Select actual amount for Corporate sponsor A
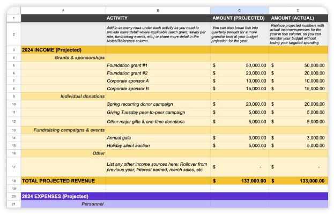Viewport: 334px width, 214px height. [298, 81]
